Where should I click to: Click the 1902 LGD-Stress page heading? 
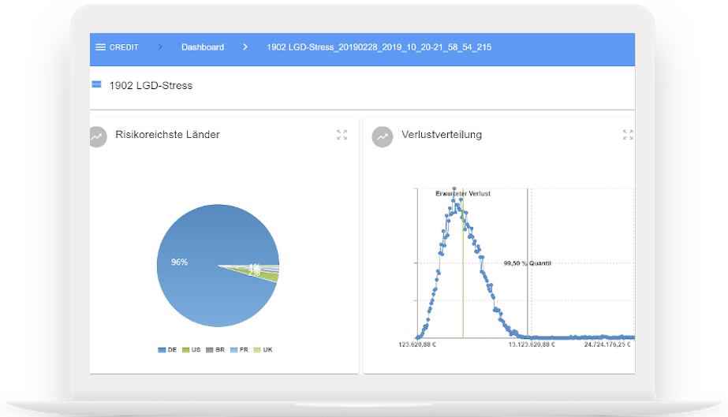pyautogui.click(x=151, y=85)
